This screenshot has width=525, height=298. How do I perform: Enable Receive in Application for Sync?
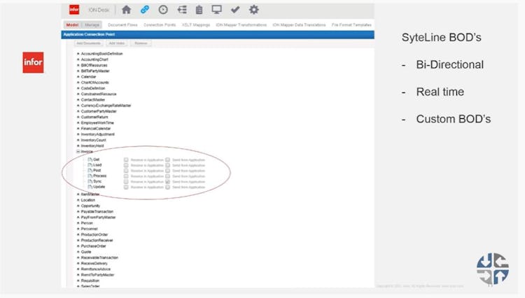pos(126,182)
